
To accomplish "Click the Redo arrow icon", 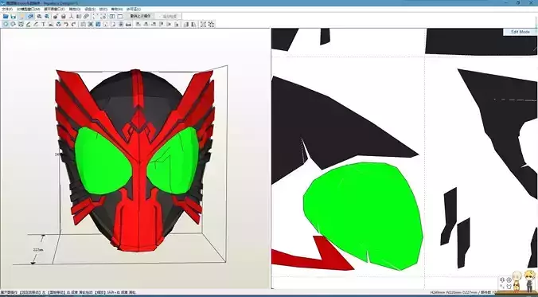I will 73,24.
